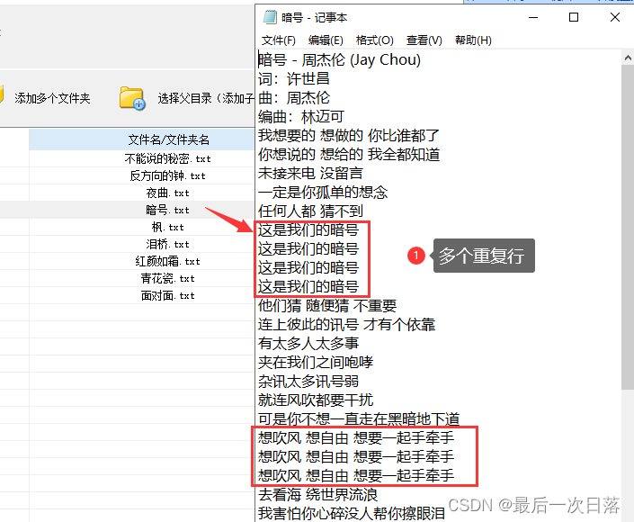Click the Notepad app icon in title bar

[x=270, y=17]
